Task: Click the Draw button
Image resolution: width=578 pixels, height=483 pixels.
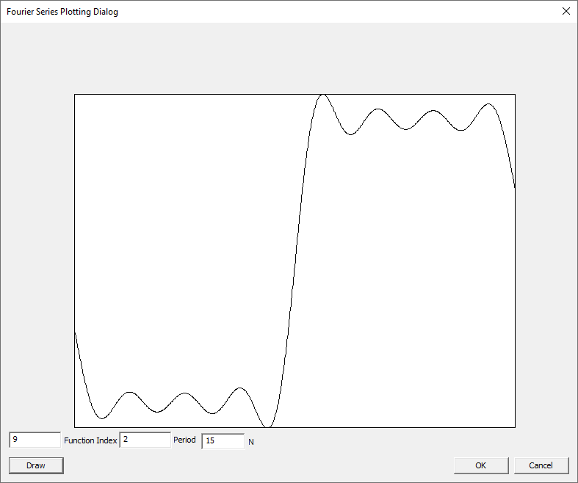Action: pyautogui.click(x=36, y=465)
